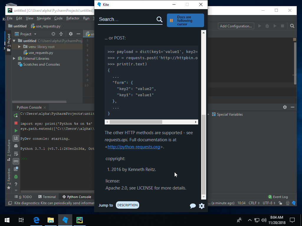Viewport: 302px width, 226px height.
Task: Open the Event Log tool window
Action: pos(278,197)
